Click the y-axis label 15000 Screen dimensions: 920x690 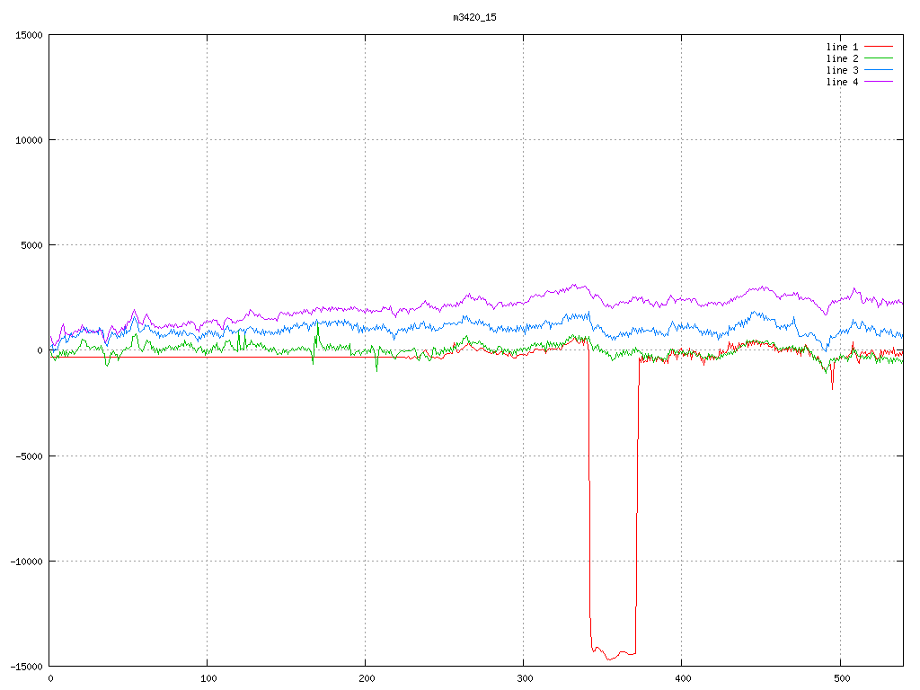tap(30, 35)
